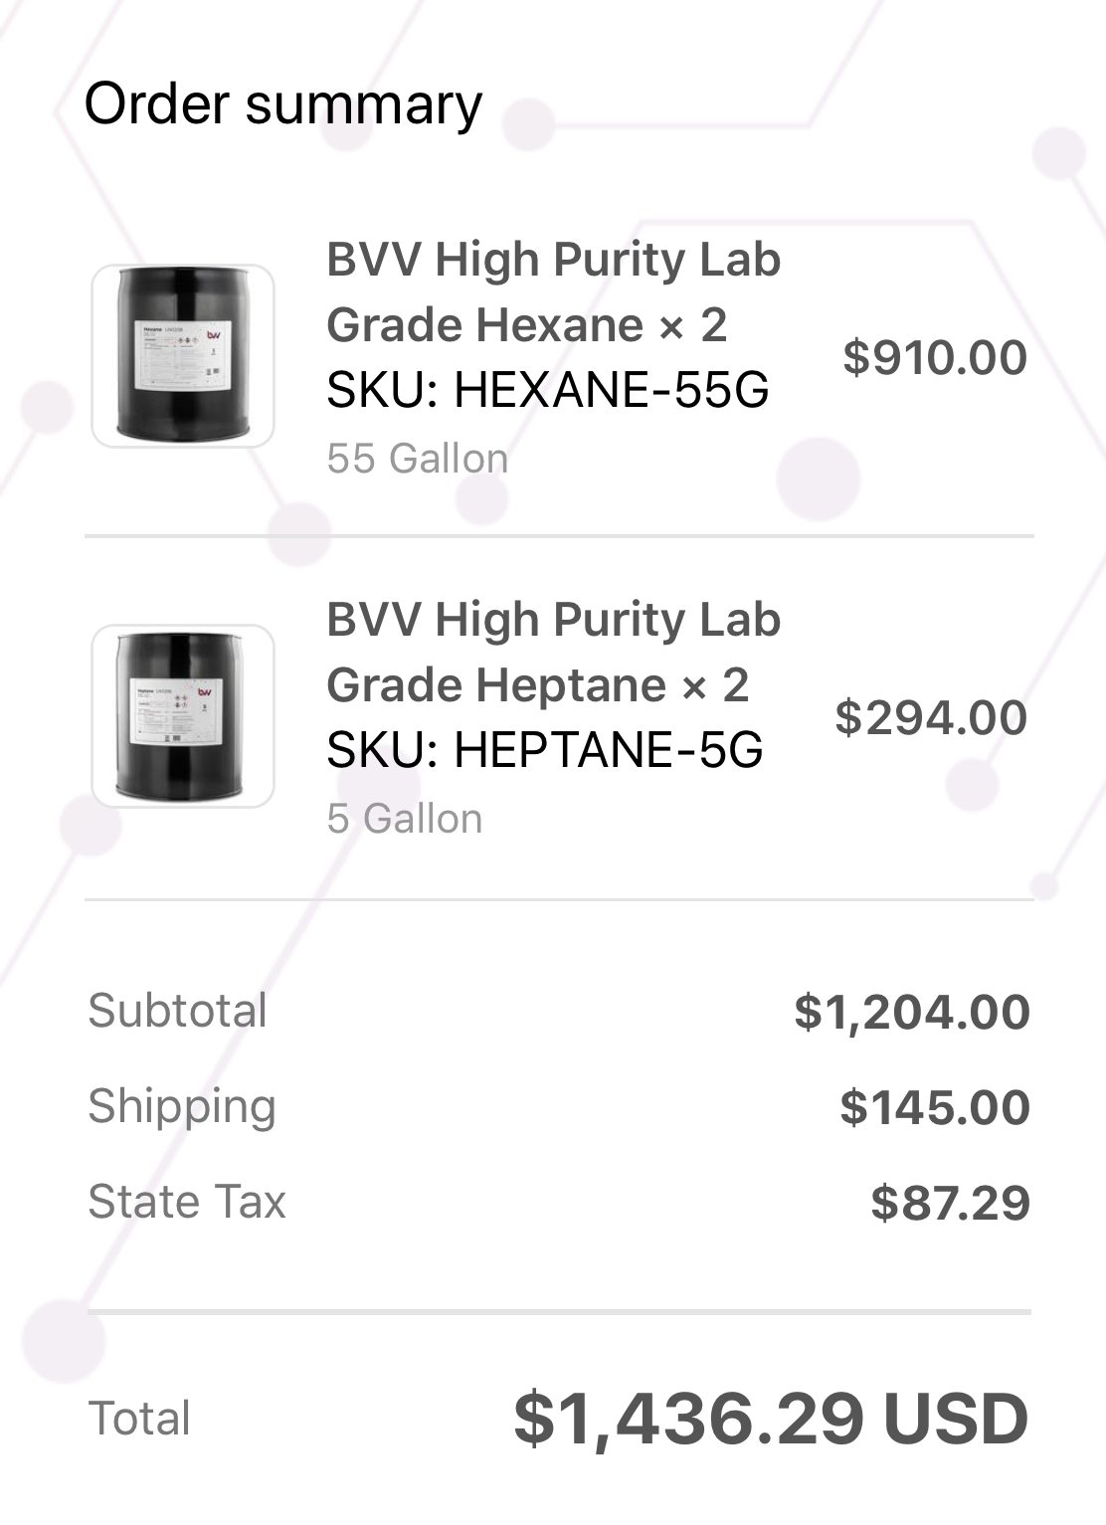Click the State Tax label
This screenshot has height=1525, width=1106.
click(x=186, y=1202)
